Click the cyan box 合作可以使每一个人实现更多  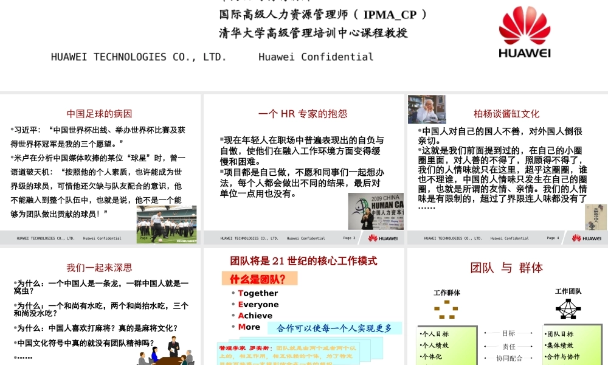(x=334, y=328)
